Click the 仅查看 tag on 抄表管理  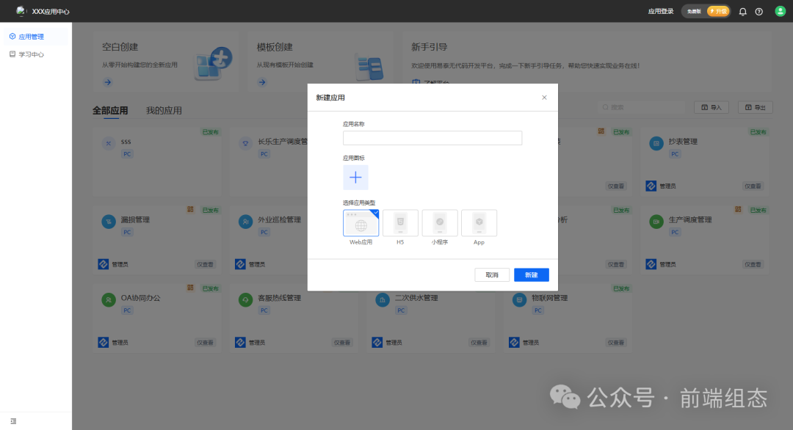click(x=753, y=186)
